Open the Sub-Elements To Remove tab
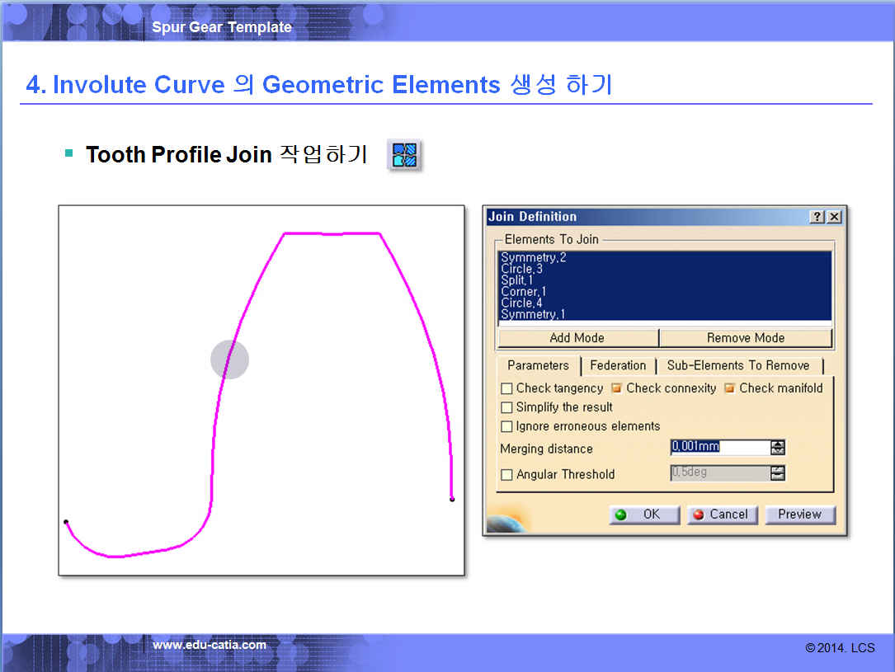 pos(737,365)
